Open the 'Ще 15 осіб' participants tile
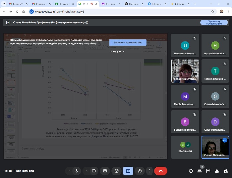 click(x=185, y=147)
